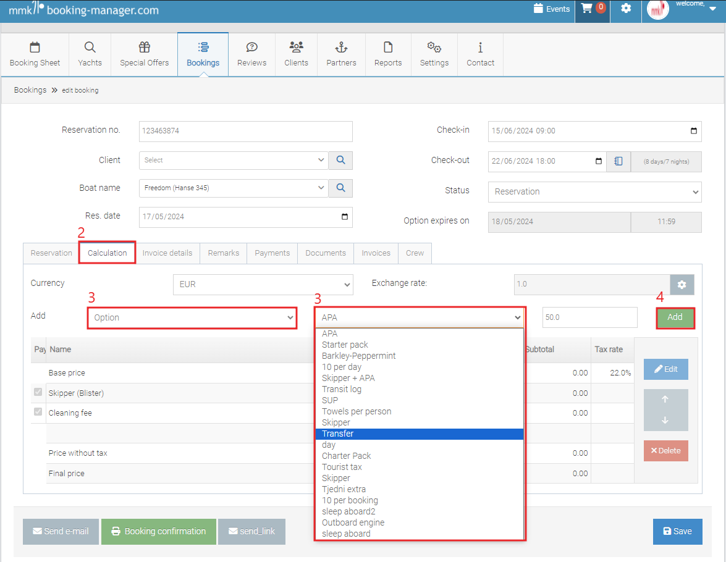Click the booklet icon beside Check-out

618,161
